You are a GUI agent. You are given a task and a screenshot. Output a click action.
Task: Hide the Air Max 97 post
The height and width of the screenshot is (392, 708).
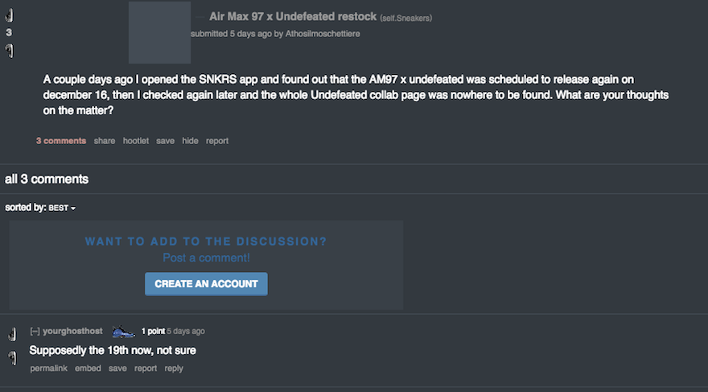pos(190,141)
